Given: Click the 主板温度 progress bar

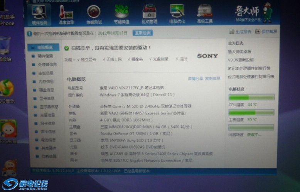Looking at the screenshot, I should (251, 112).
